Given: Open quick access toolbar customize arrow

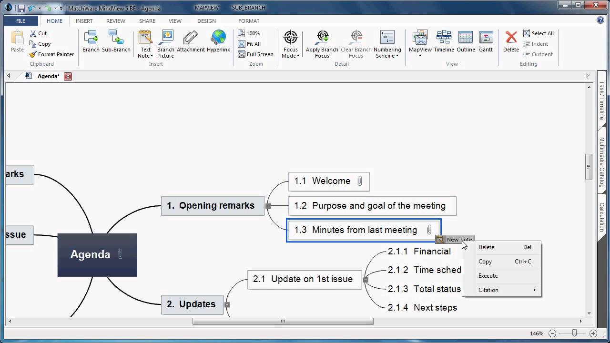Looking at the screenshot, I should tap(61, 9).
